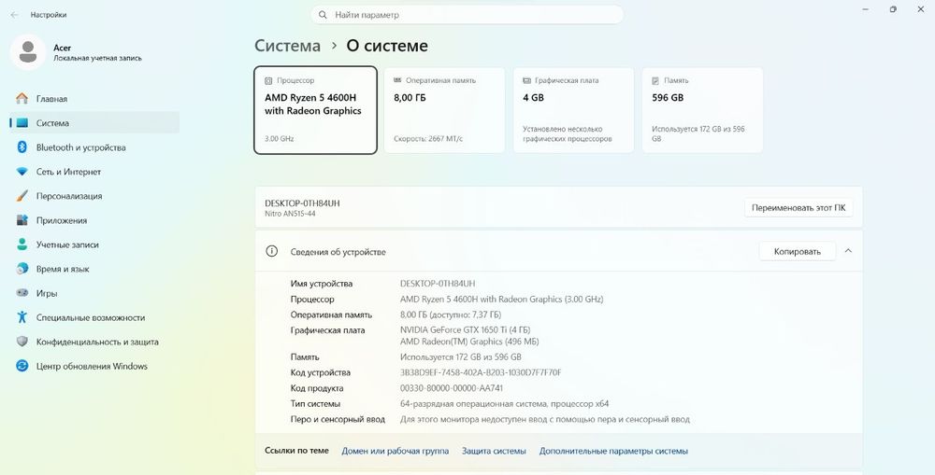Open Домен или рабочая группа link
This screenshot has height=475, width=935.
pyautogui.click(x=396, y=451)
